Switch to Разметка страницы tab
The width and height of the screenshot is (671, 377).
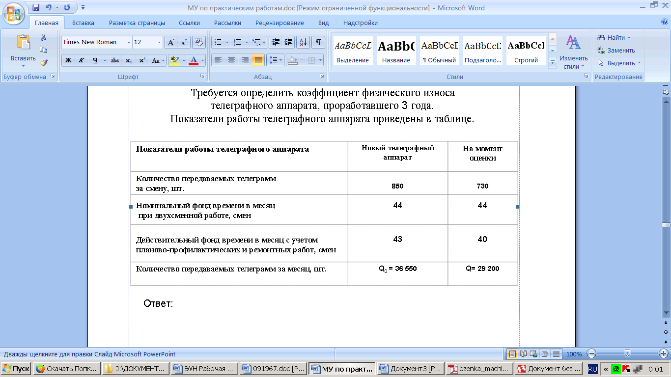(137, 23)
